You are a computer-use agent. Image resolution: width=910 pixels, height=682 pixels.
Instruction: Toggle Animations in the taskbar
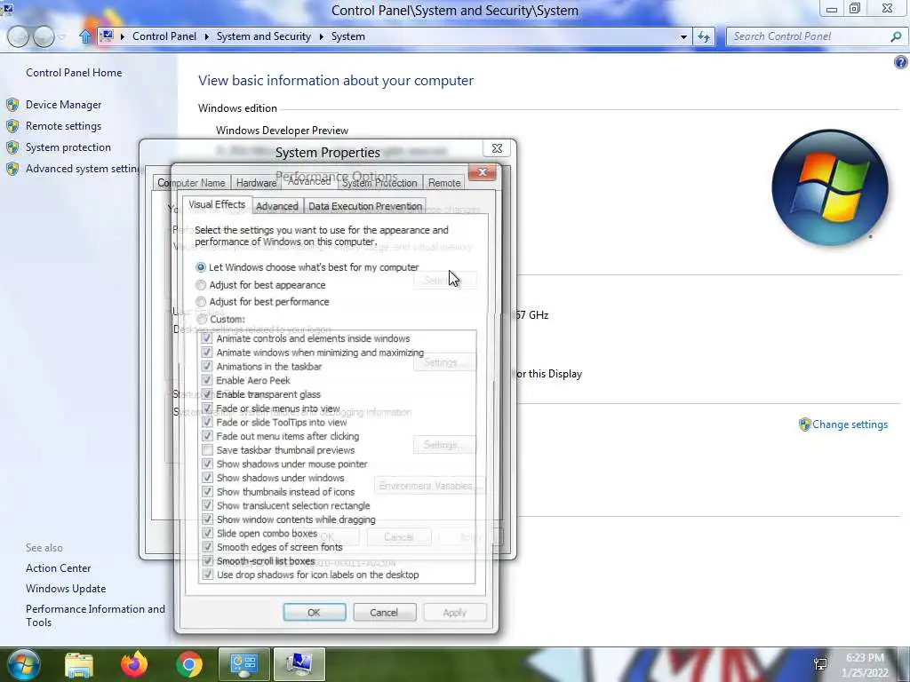coord(207,367)
